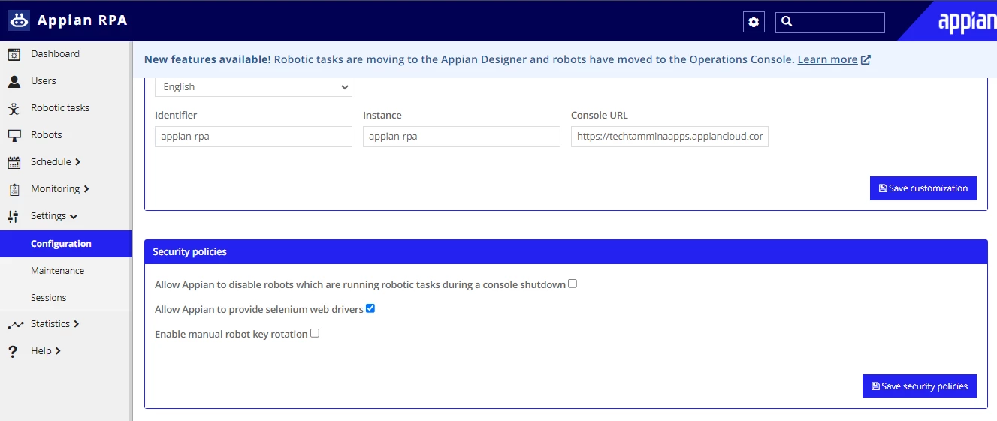Click the Robotic tasks figure icon
The height and width of the screenshot is (421, 997).
pyautogui.click(x=14, y=108)
